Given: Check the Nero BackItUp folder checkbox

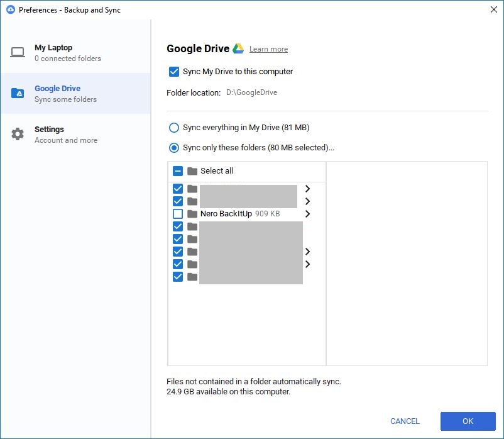Looking at the screenshot, I should (x=178, y=214).
